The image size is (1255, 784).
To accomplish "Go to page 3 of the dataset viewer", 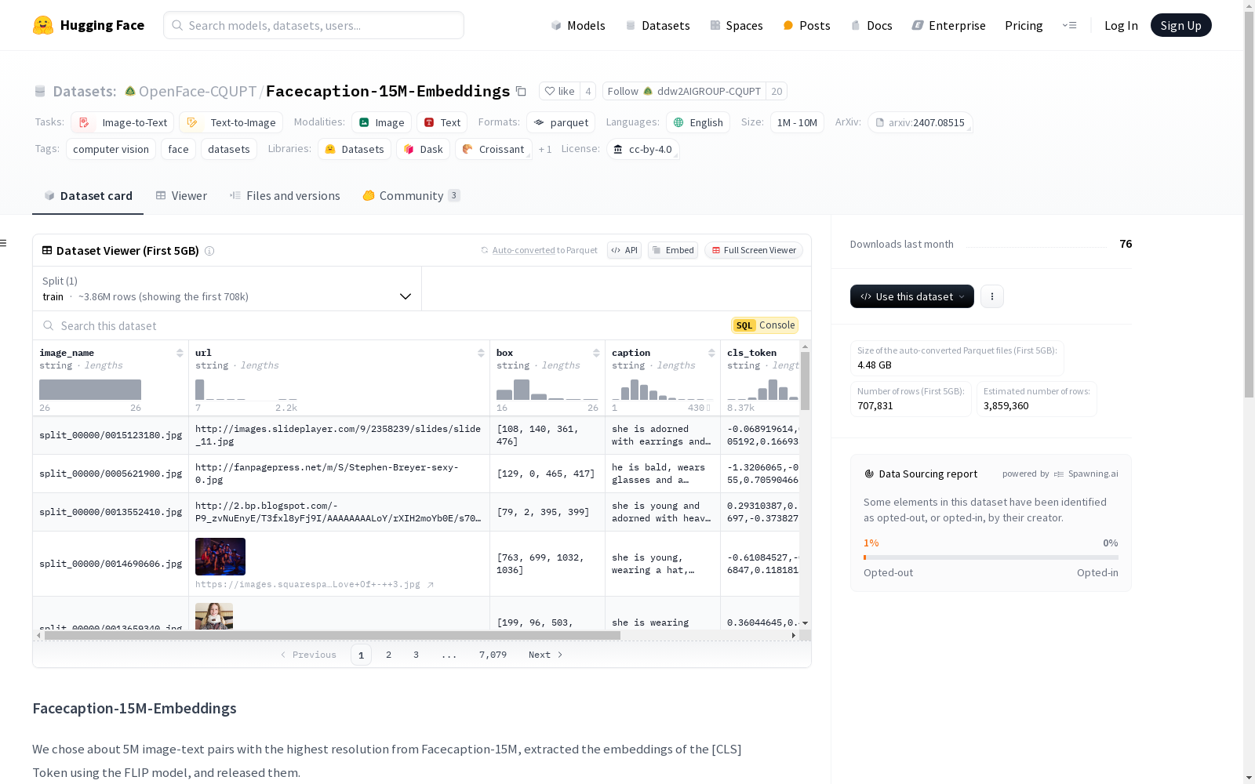I will point(416,655).
